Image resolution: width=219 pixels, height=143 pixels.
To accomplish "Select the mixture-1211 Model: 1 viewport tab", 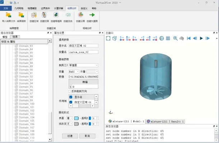I will [126, 121].
